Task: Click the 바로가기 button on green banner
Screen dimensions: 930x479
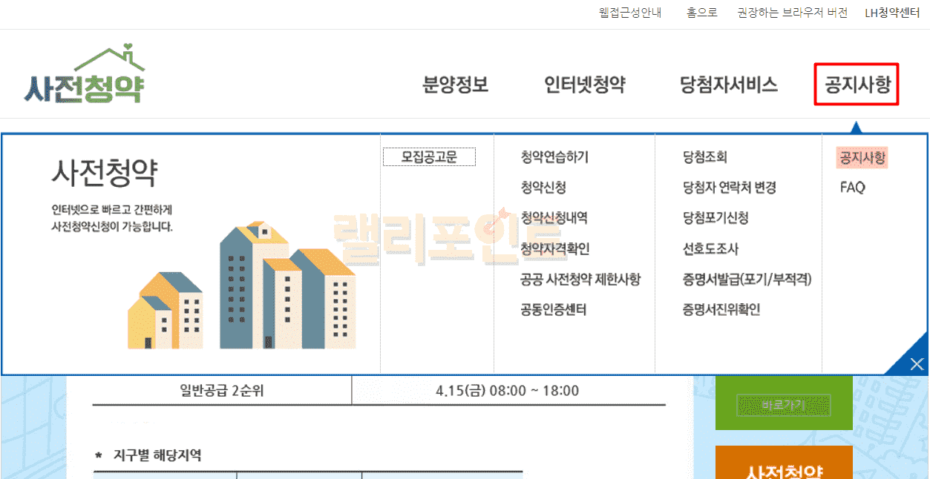Action: pos(783,406)
